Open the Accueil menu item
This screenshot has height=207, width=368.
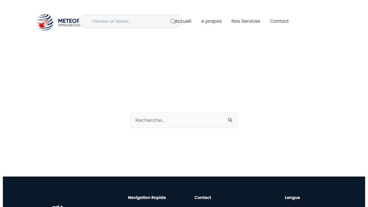(183, 21)
